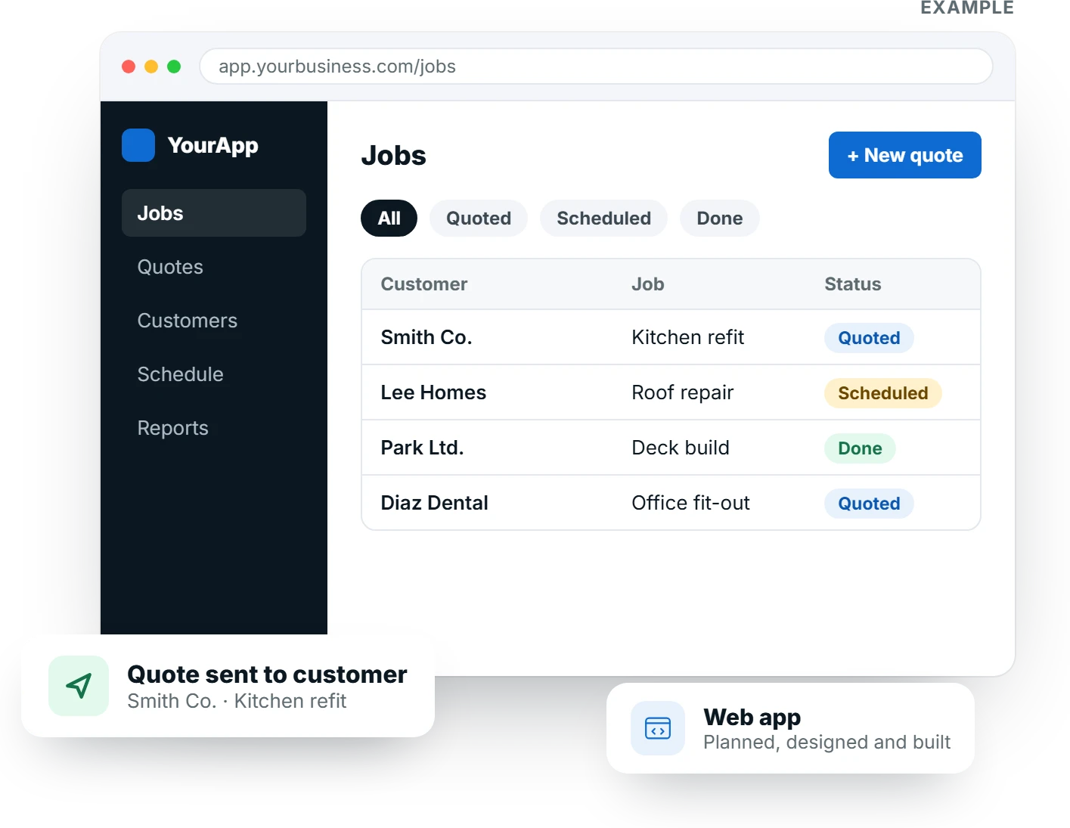Select the Lee Homes customer cell
The width and height of the screenshot is (1070, 828).
click(x=433, y=392)
